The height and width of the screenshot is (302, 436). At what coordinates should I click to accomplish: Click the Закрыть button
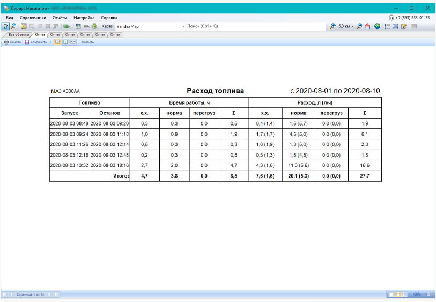[x=87, y=42]
